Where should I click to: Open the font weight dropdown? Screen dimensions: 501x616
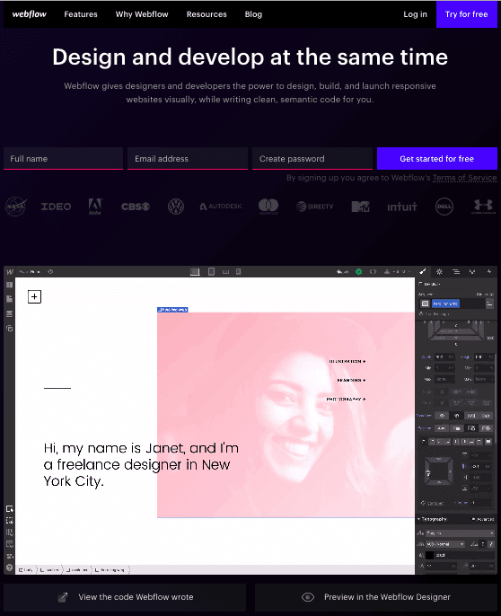[445, 544]
